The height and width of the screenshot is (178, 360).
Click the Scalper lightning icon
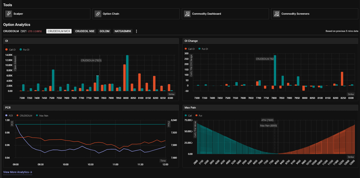(x=9, y=14)
